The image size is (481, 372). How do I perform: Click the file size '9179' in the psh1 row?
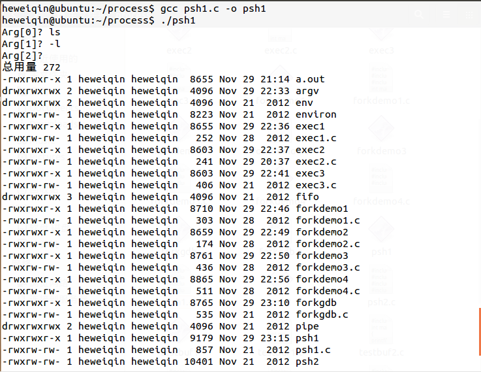[x=201, y=338]
